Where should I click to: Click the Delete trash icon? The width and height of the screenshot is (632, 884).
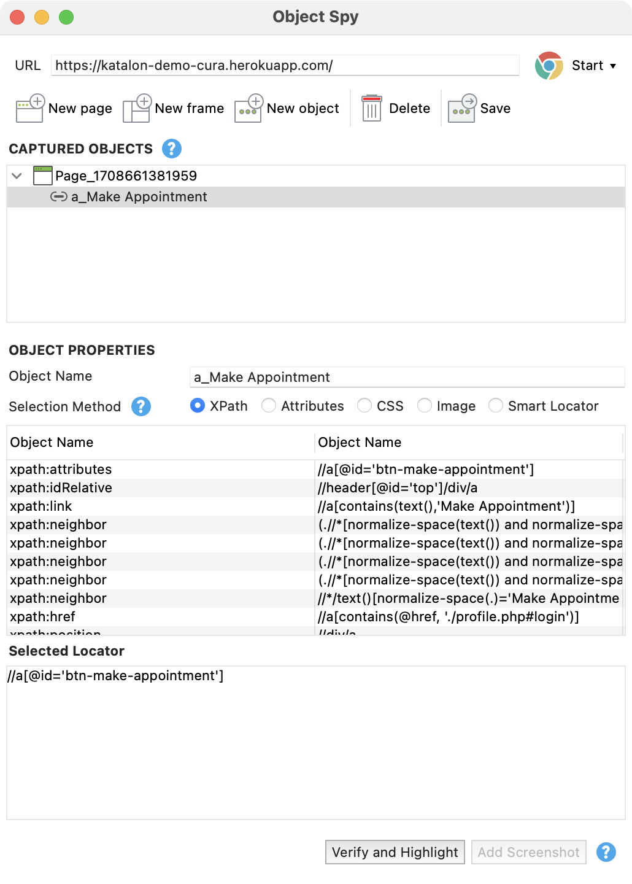[372, 109]
